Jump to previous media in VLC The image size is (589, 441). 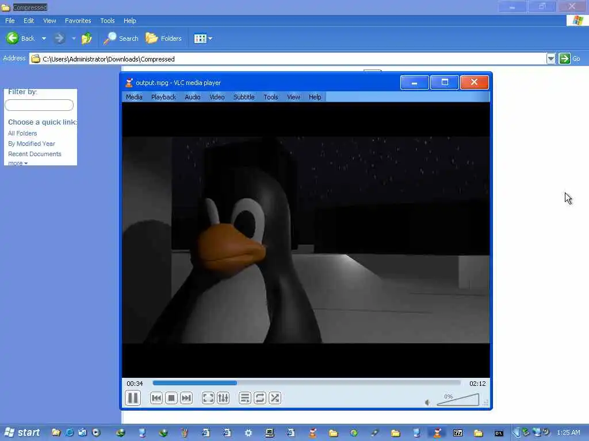[156, 398]
